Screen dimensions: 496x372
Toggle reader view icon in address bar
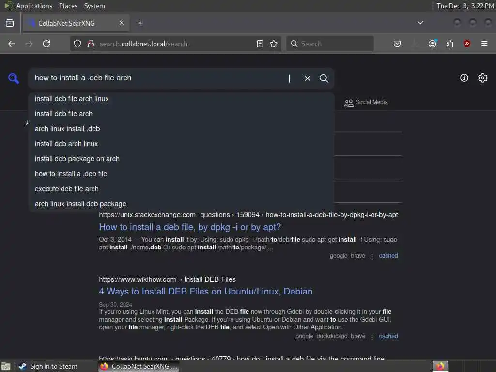tap(260, 44)
